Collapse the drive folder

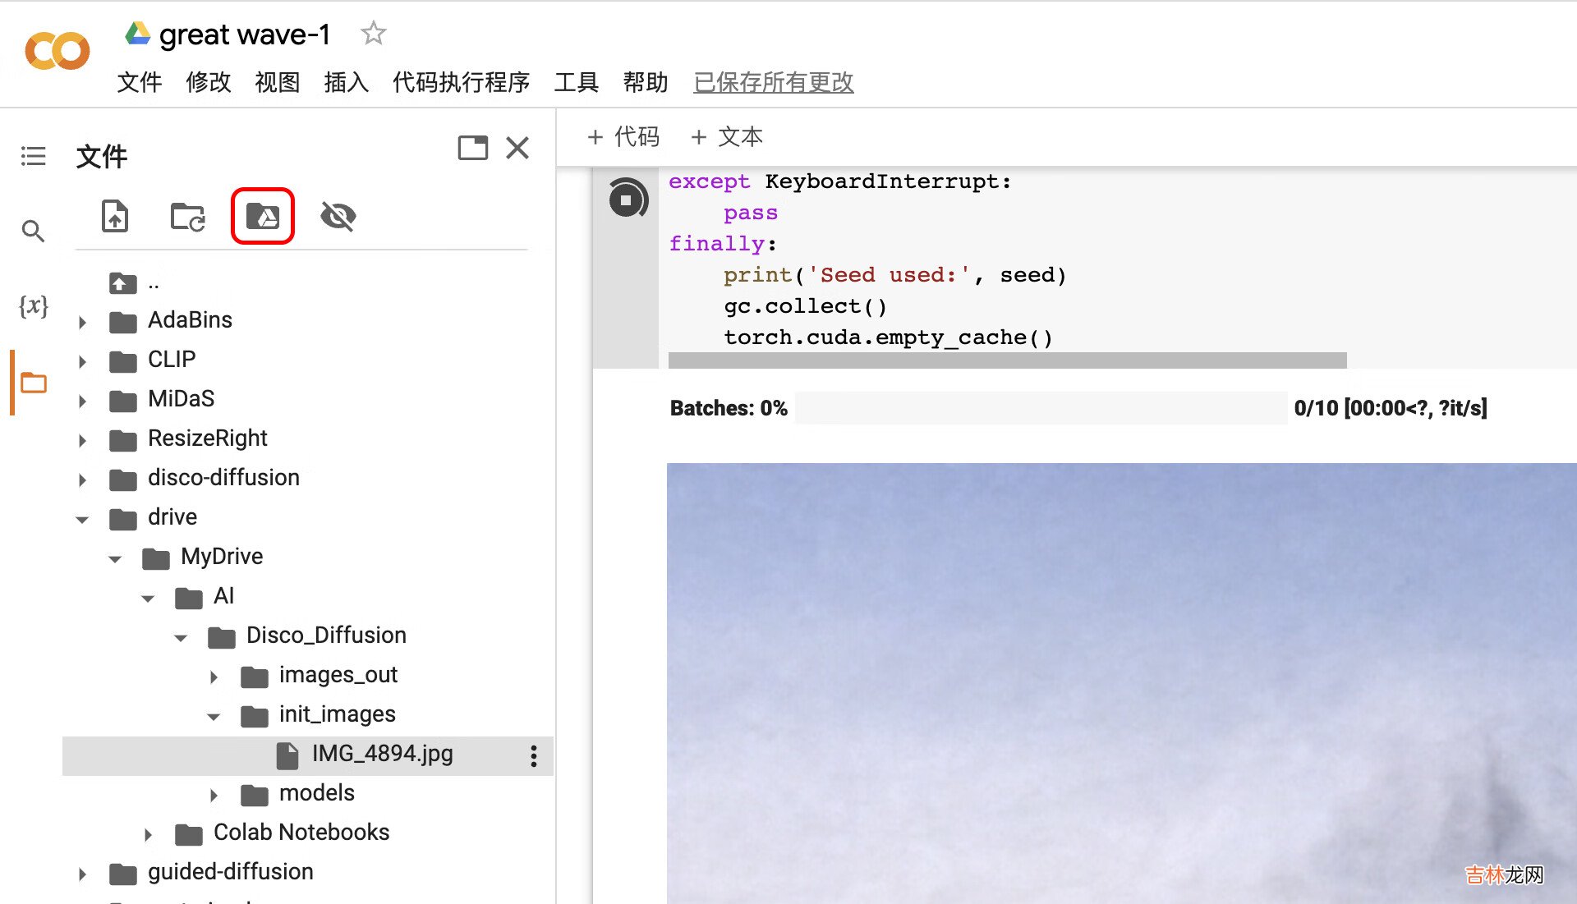tap(85, 517)
